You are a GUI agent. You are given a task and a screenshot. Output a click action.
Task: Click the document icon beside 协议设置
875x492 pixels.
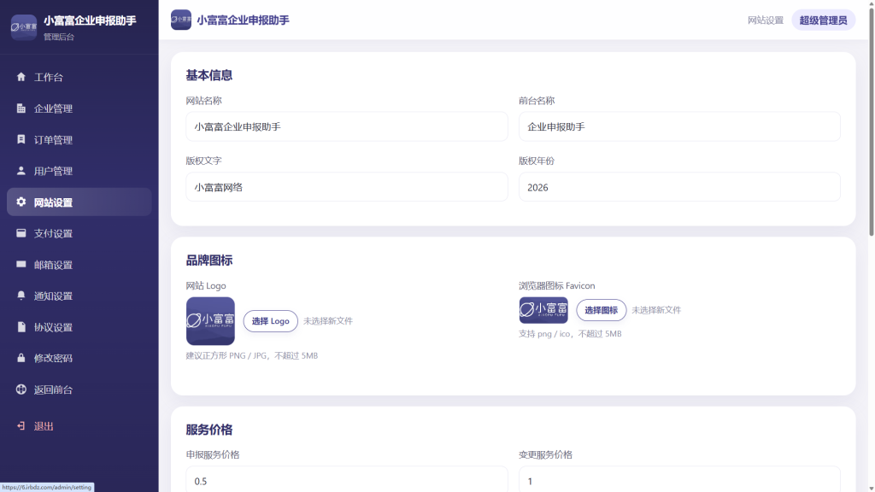(21, 327)
